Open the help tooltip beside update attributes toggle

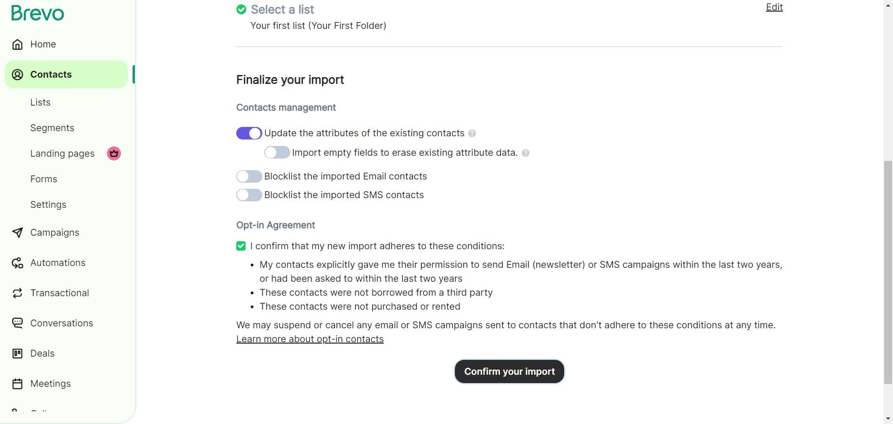tap(472, 133)
